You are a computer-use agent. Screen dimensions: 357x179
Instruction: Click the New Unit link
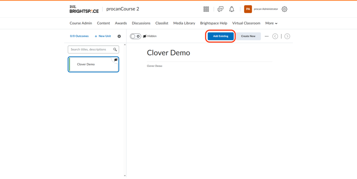click(x=103, y=36)
